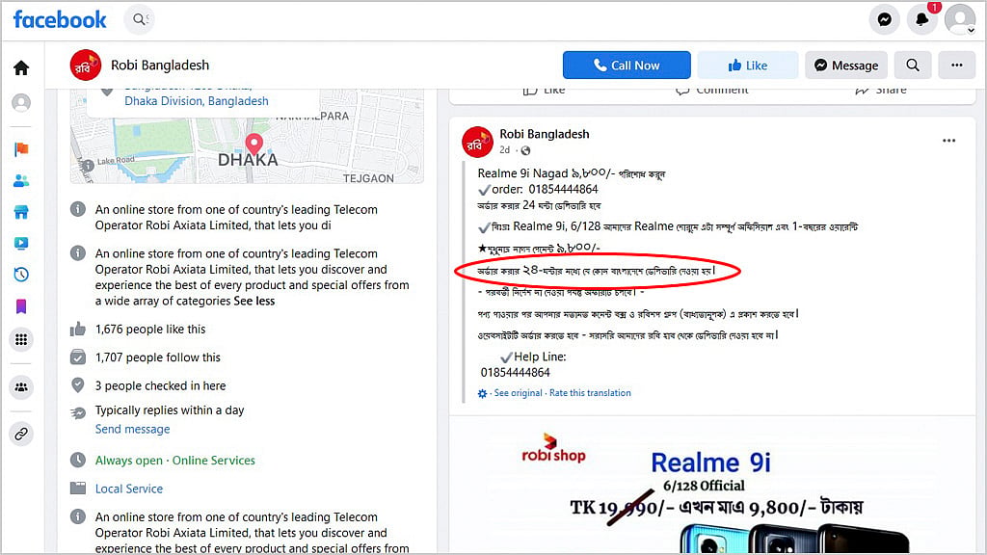Click Typically replies within a day

tap(170, 410)
